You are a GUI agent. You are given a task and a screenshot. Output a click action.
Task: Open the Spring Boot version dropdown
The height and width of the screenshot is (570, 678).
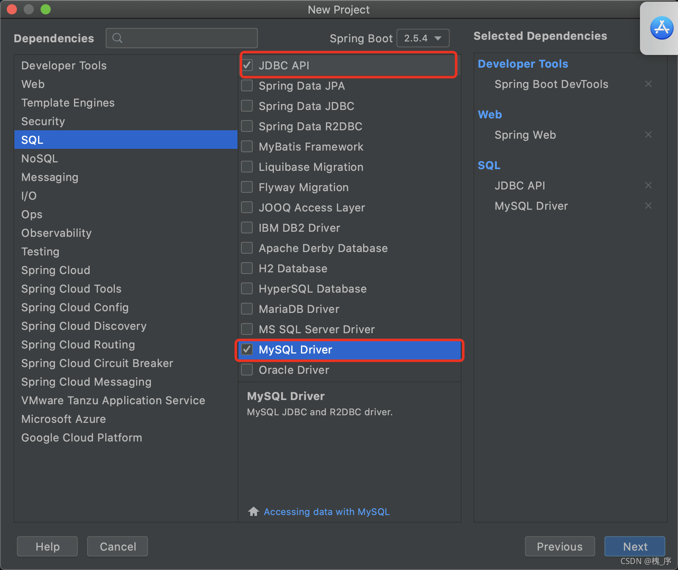tap(423, 38)
